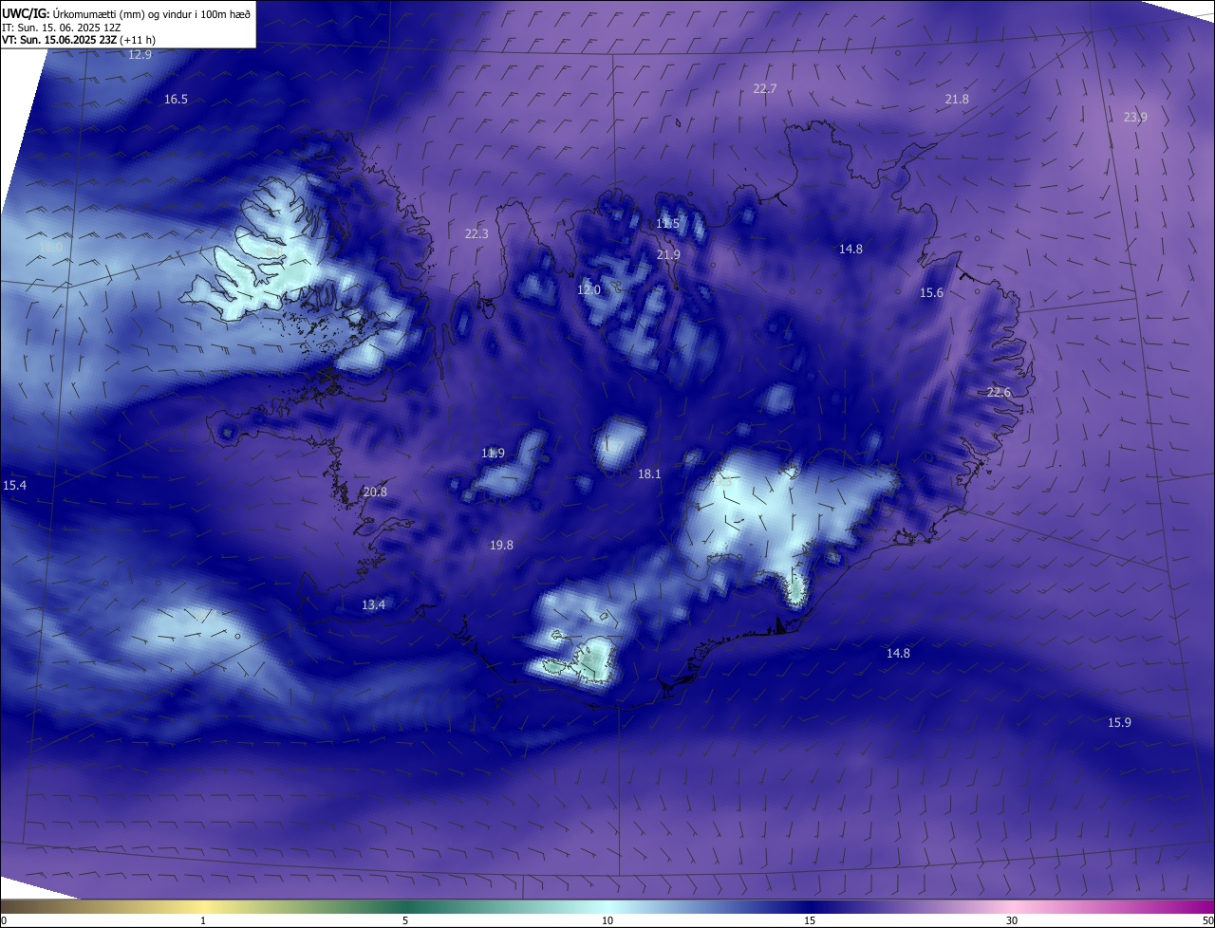Select the 18.1 value label
1215x928 pixels.
pos(649,473)
